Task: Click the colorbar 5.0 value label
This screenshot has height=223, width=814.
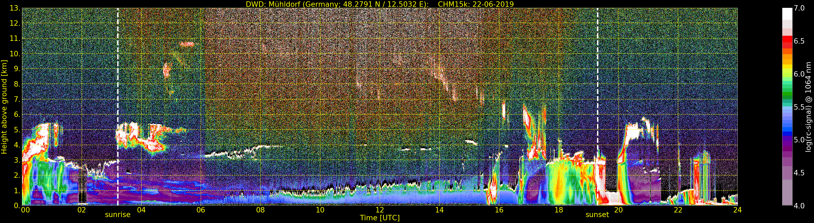Action: [x=799, y=140]
